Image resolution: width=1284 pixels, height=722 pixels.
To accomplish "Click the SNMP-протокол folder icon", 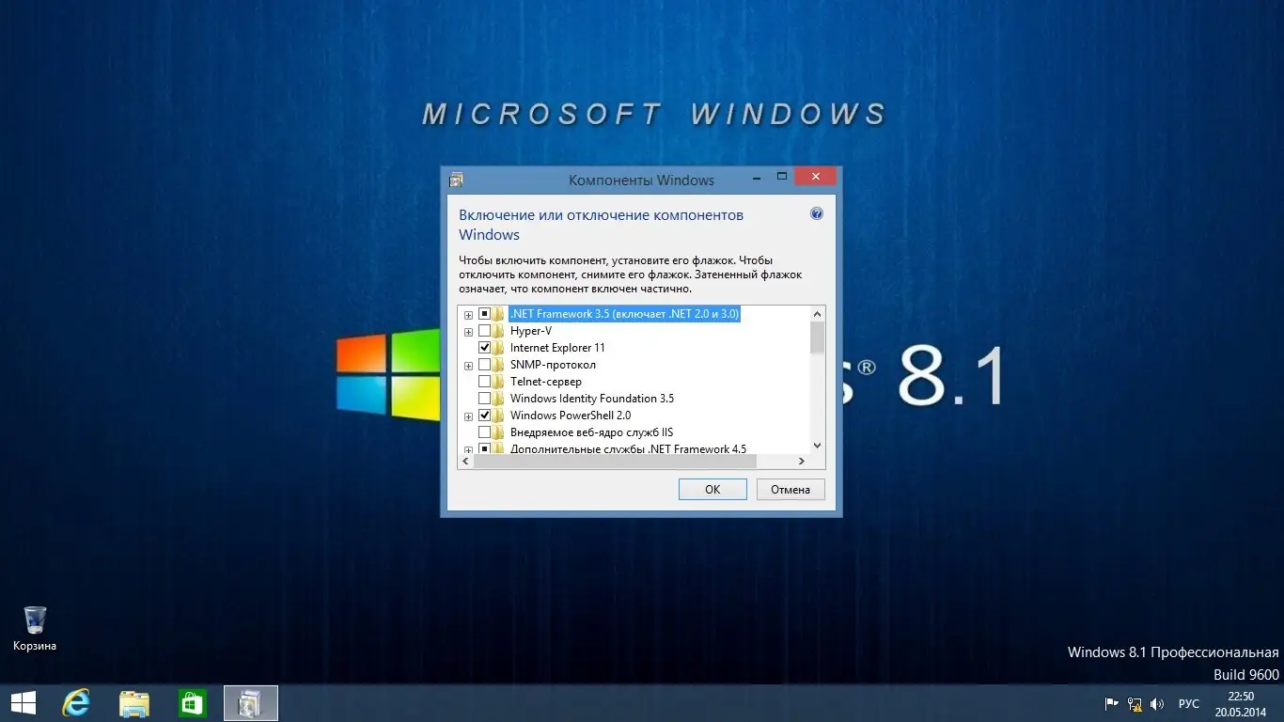I will (499, 365).
